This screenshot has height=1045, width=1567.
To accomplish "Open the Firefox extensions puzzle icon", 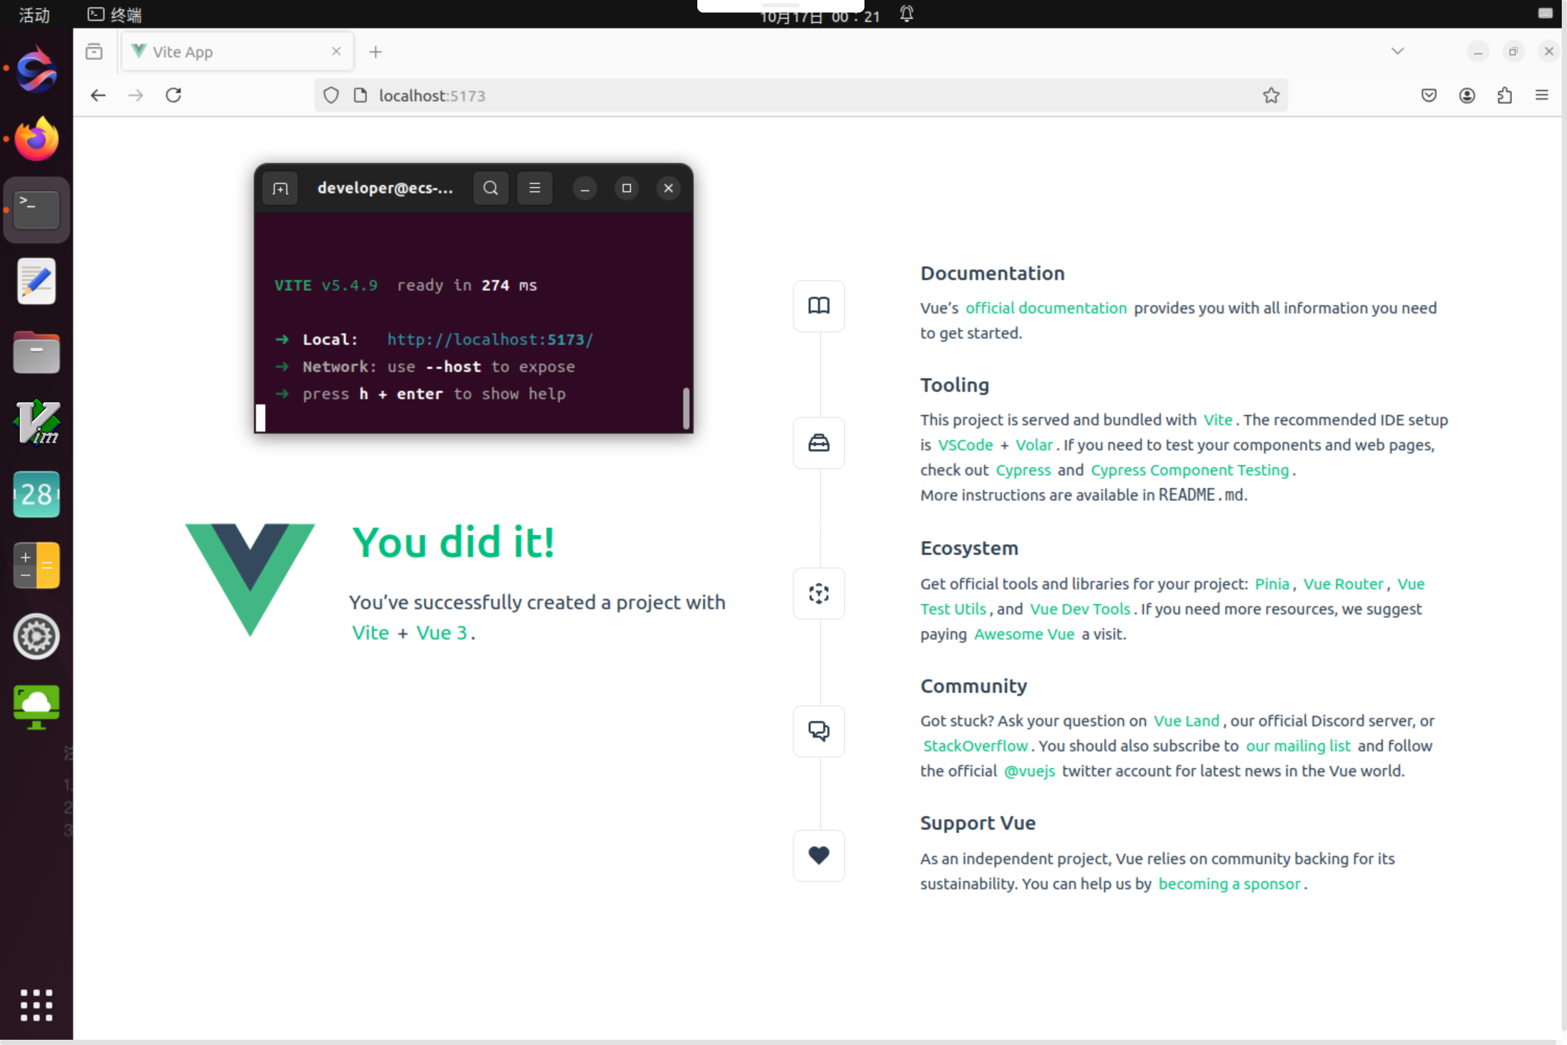I will point(1504,95).
